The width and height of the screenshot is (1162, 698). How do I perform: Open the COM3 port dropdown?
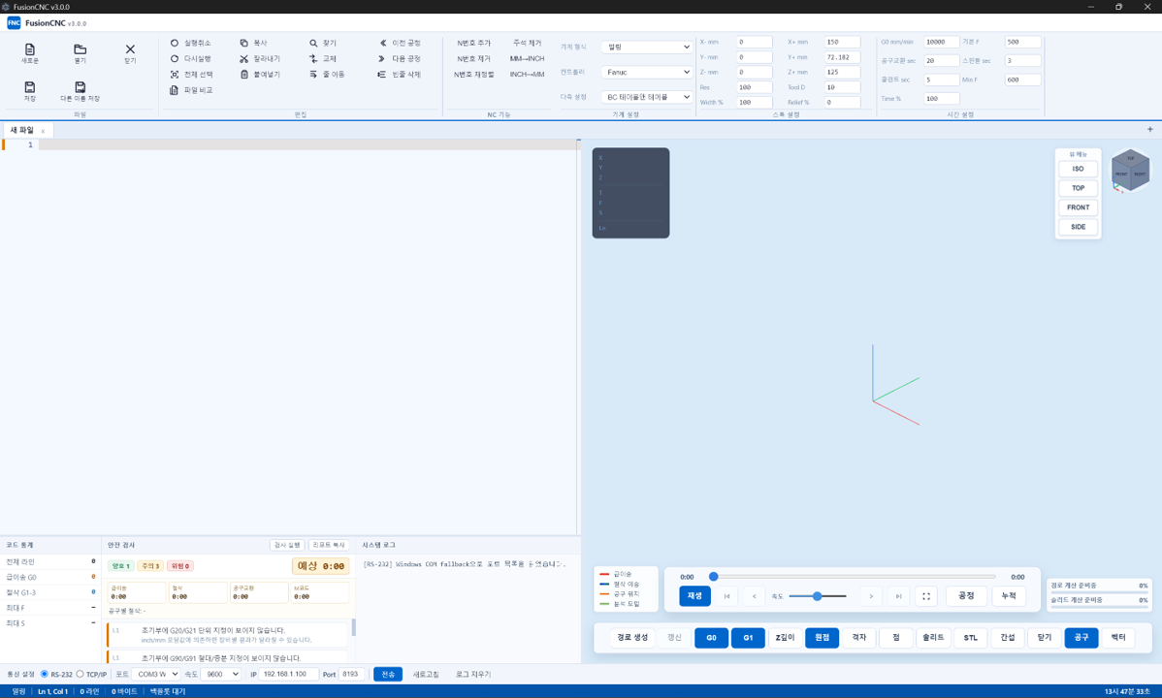(x=156, y=675)
